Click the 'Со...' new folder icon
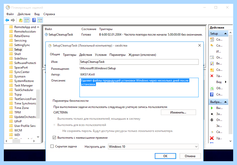 point(212,70)
